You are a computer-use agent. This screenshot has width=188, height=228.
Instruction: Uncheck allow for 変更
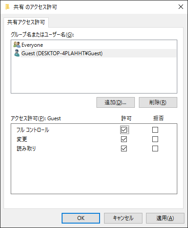pos(124,139)
